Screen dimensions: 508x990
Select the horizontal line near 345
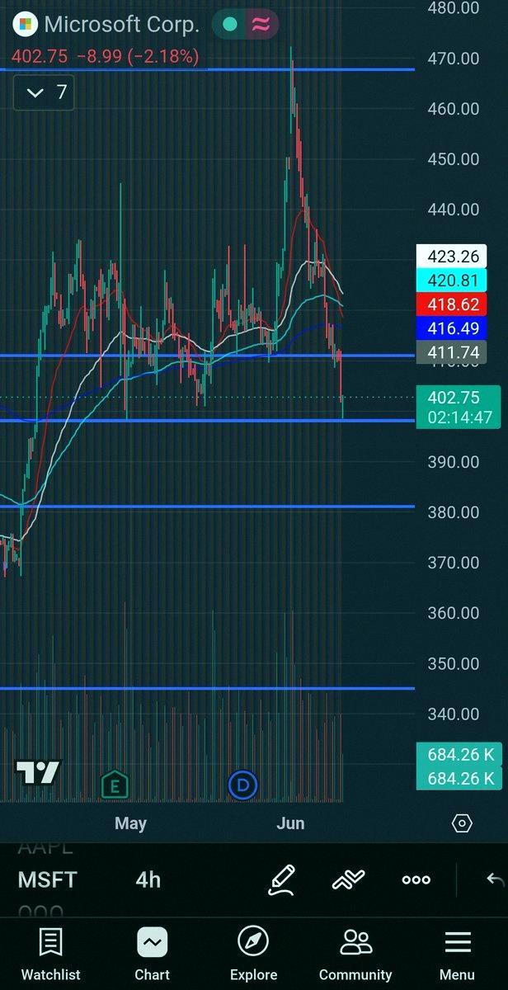pos(207,688)
